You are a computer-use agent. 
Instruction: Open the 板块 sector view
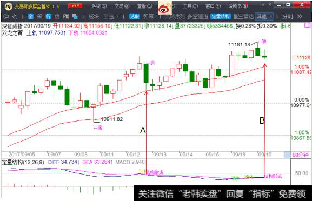point(94,17)
